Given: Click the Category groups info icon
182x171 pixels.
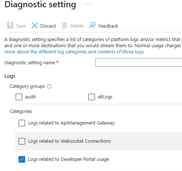Looking at the screenshot, I should (x=50, y=86).
